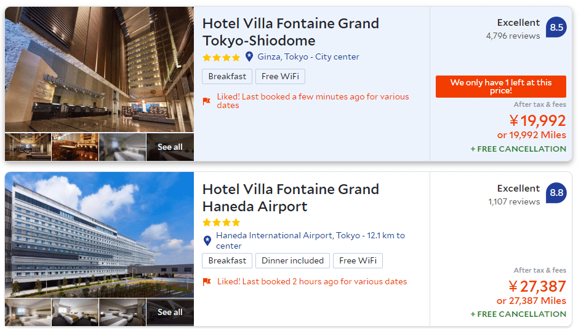Click the 8.8 rating score badge
This screenshot has height=331, width=581.
click(556, 193)
